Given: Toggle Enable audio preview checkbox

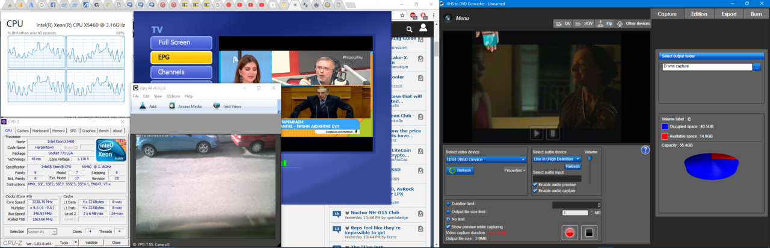Looking at the screenshot, I should click(535, 184).
